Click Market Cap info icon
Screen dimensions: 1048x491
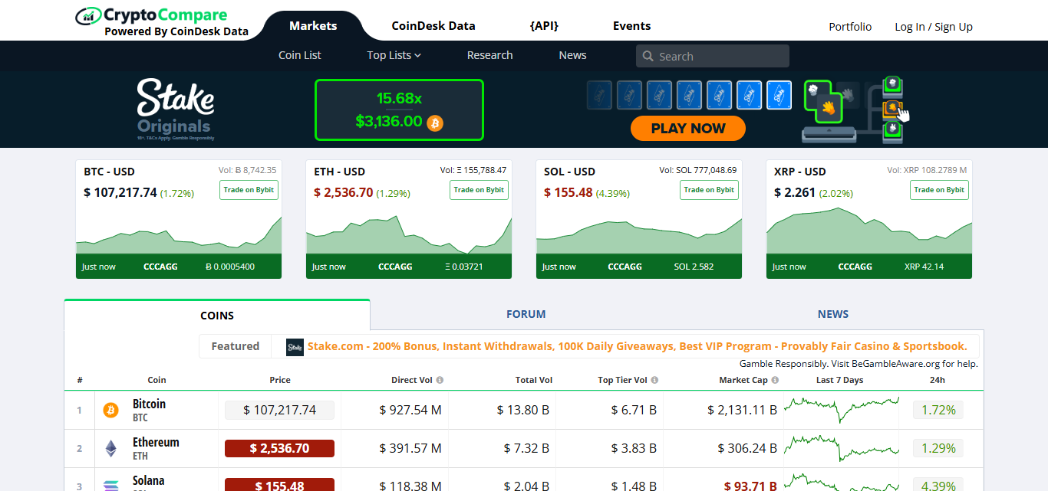pos(775,380)
